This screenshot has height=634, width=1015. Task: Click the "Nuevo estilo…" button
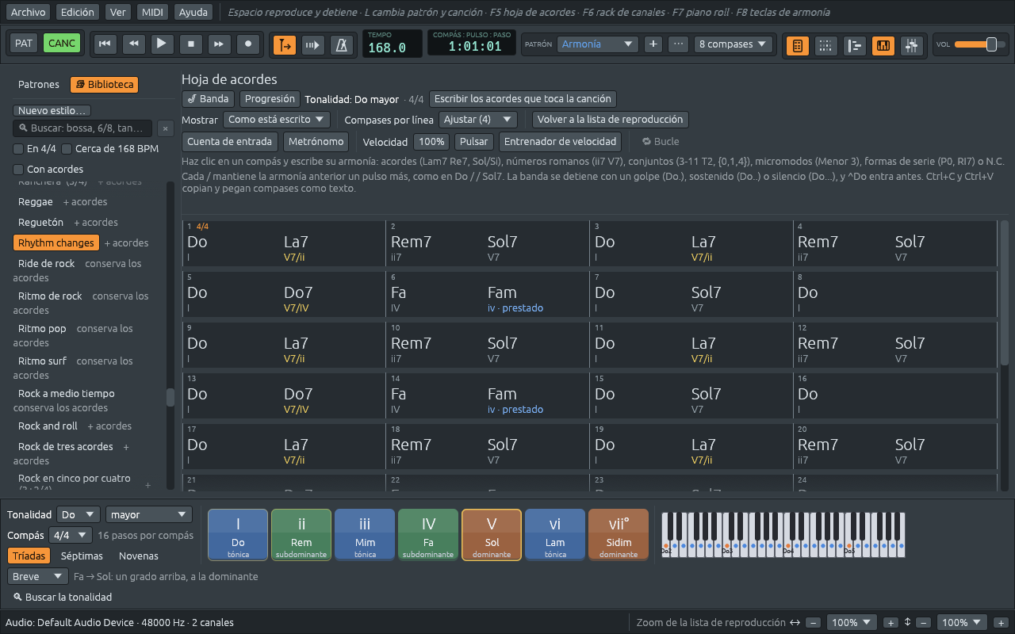pyautogui.click(x=52, y=111)
